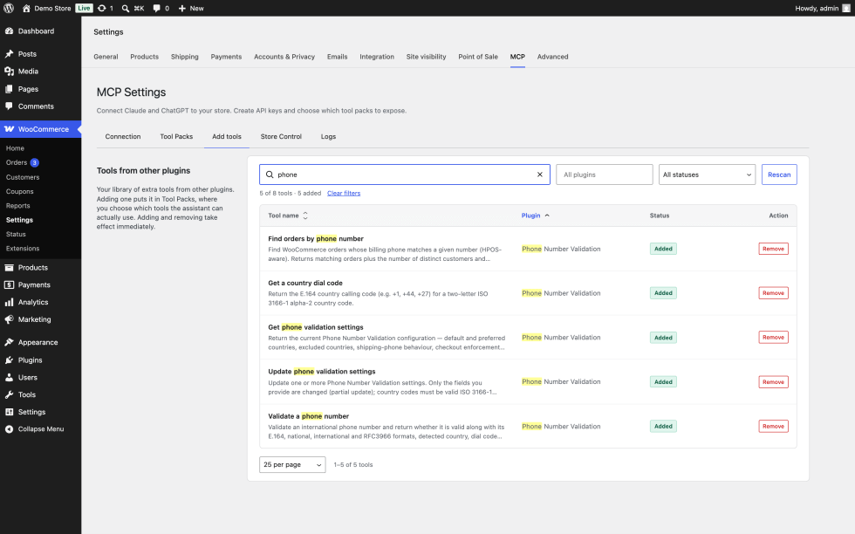Screen dimensions: 855x534
Task: Switch to the Tool Packs tab
Action: (176, 136)
